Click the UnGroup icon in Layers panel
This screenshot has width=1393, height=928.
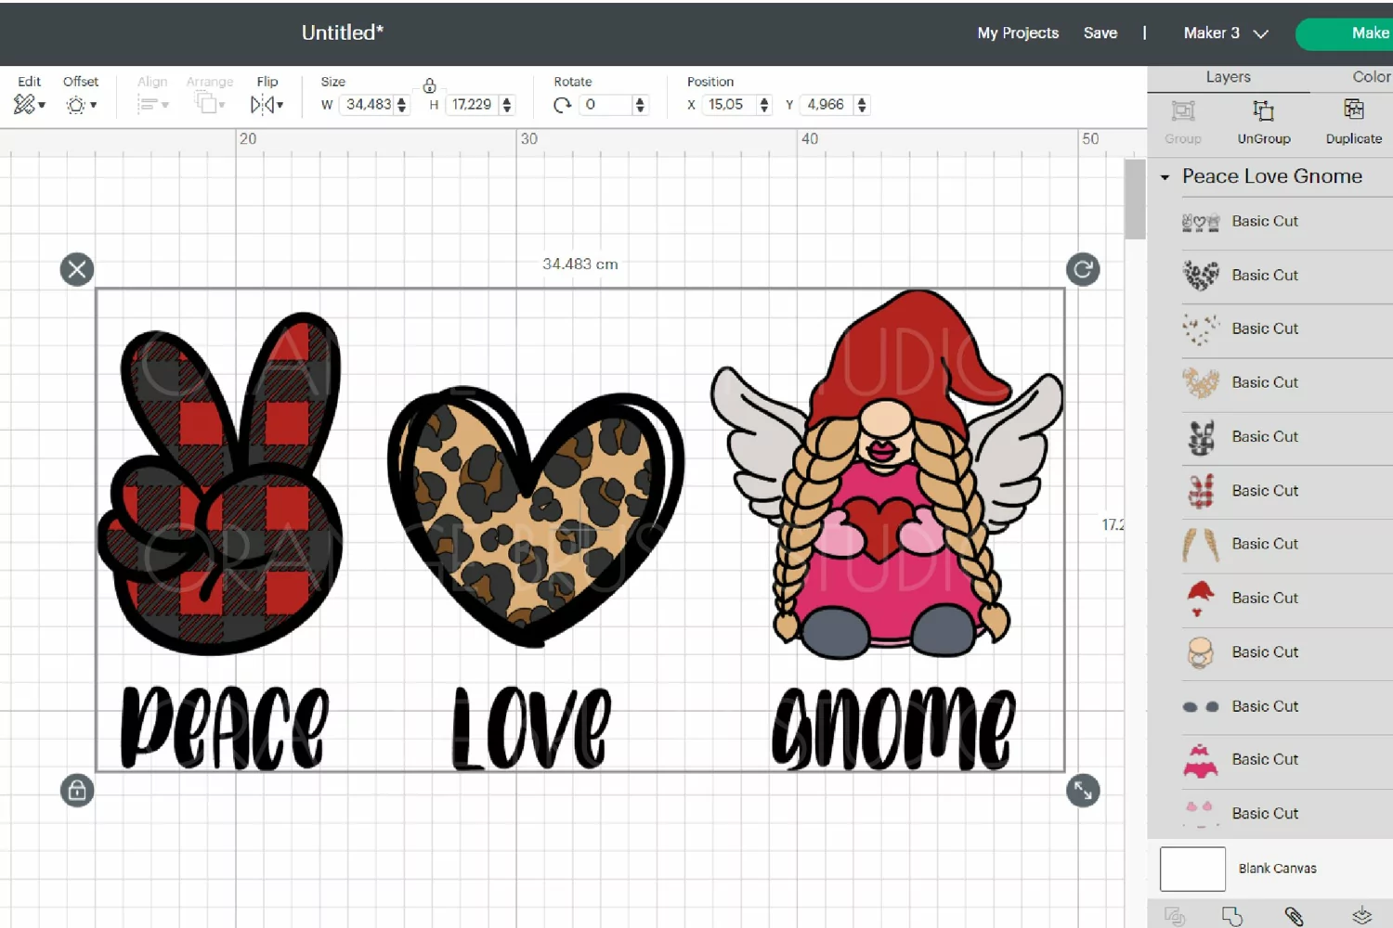pos(1263,110)
